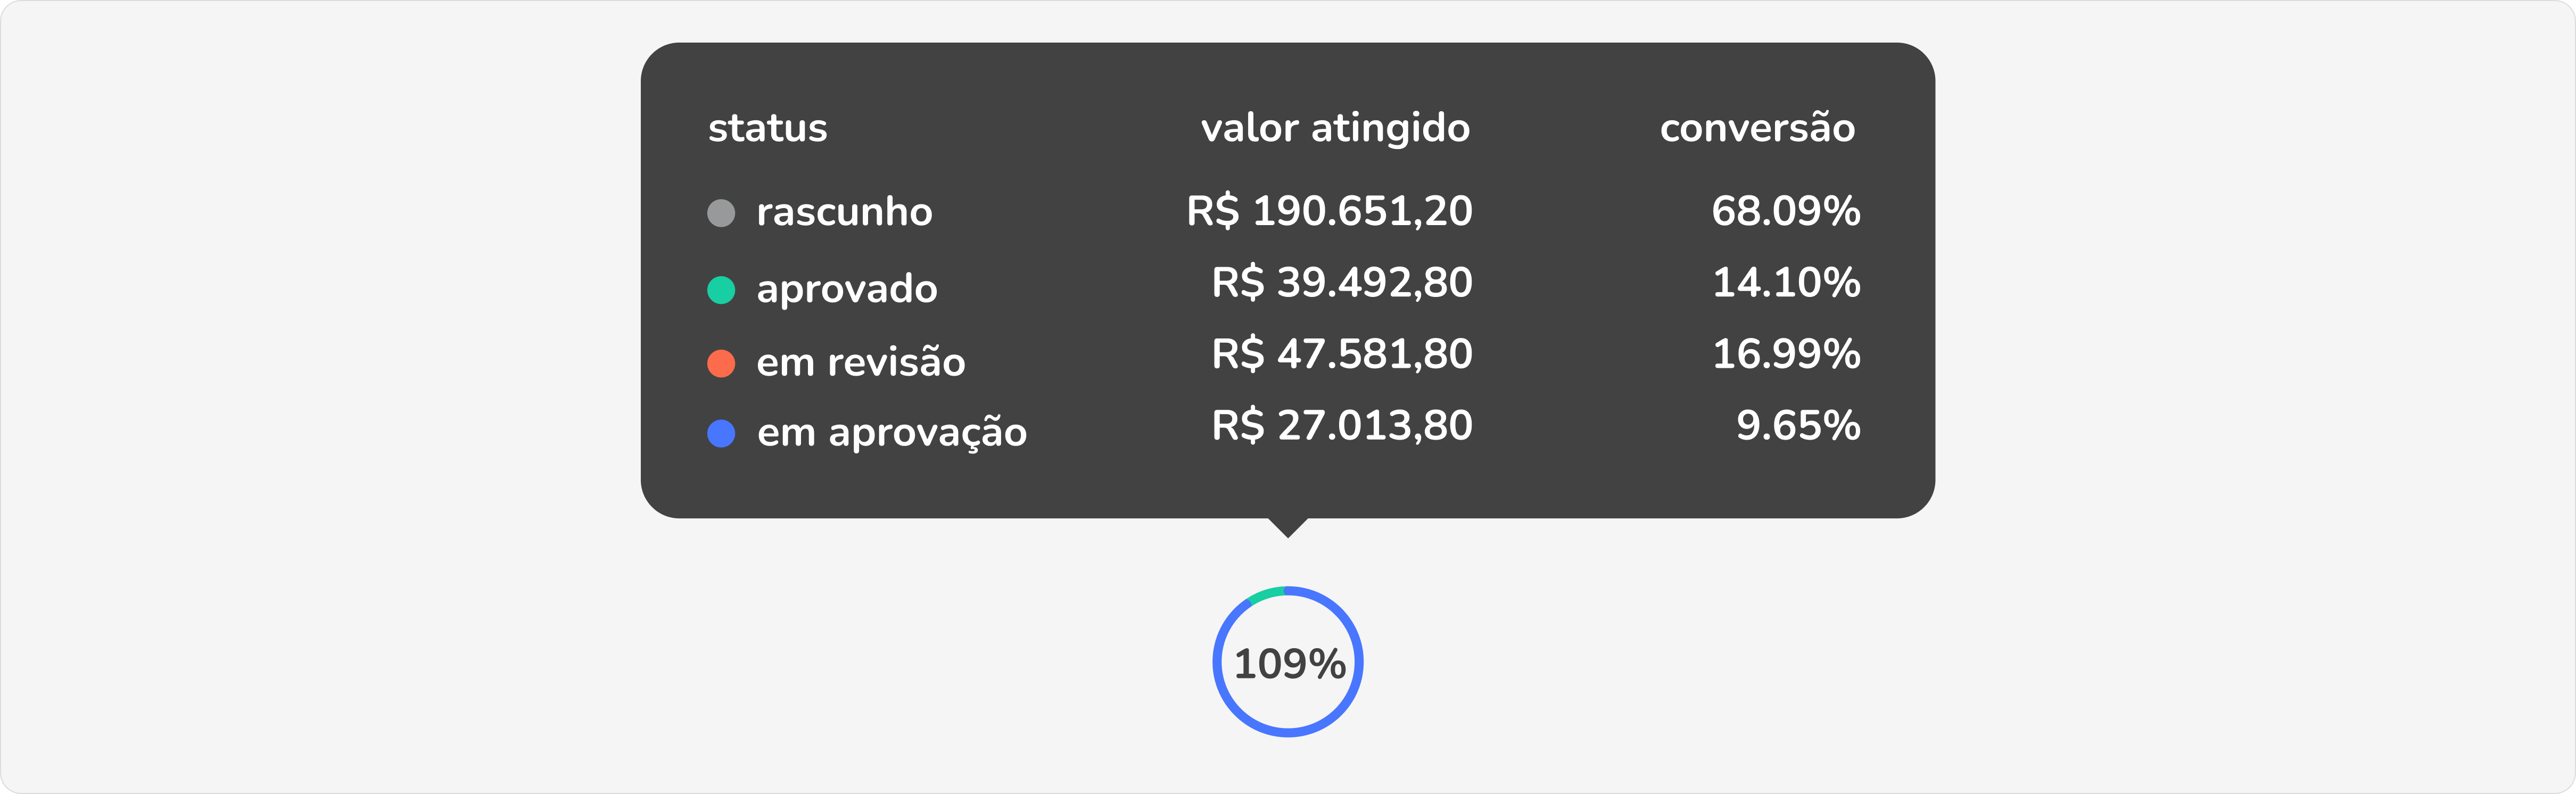Click the R$ 27.013,80 value

[1342, 426]
